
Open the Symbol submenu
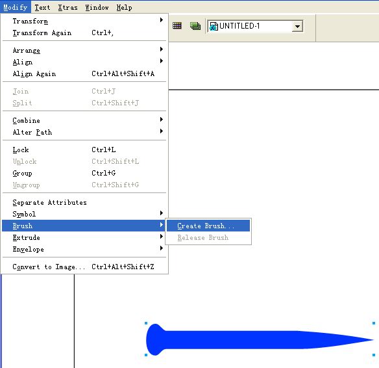tap(84, 214)
